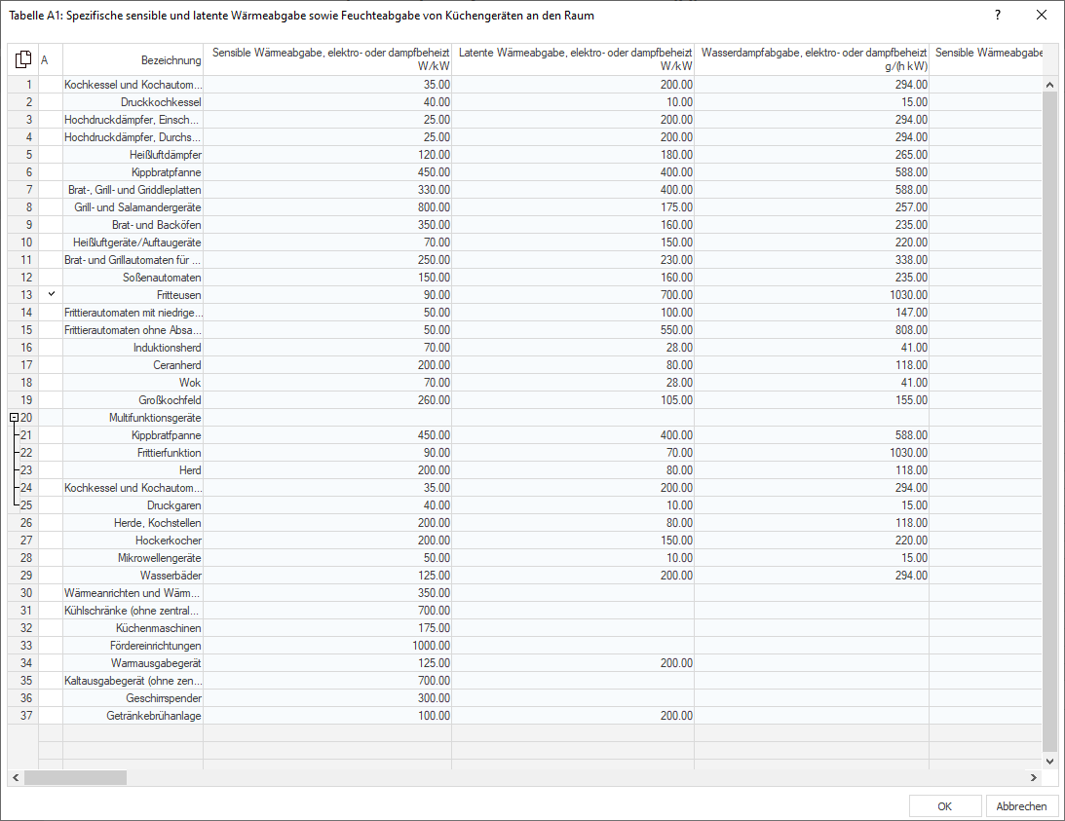Select the Brat- und Backöfen cell
1065x821 pixels.
click(x=133, y=225)
